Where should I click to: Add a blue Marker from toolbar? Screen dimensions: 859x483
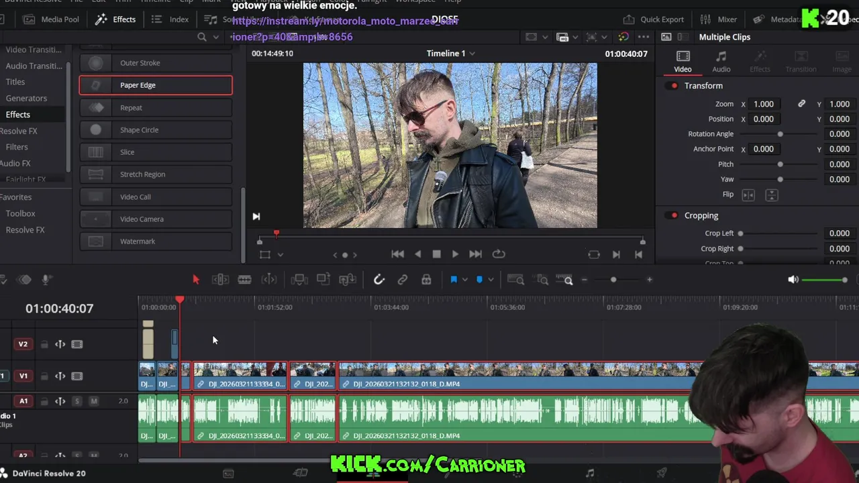click(479, 280)
